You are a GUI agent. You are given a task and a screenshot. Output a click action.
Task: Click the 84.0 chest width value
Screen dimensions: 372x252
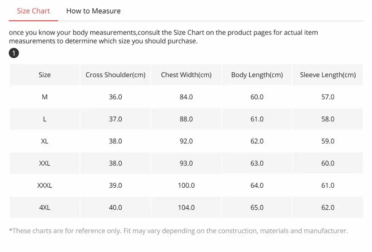(186, 97)
